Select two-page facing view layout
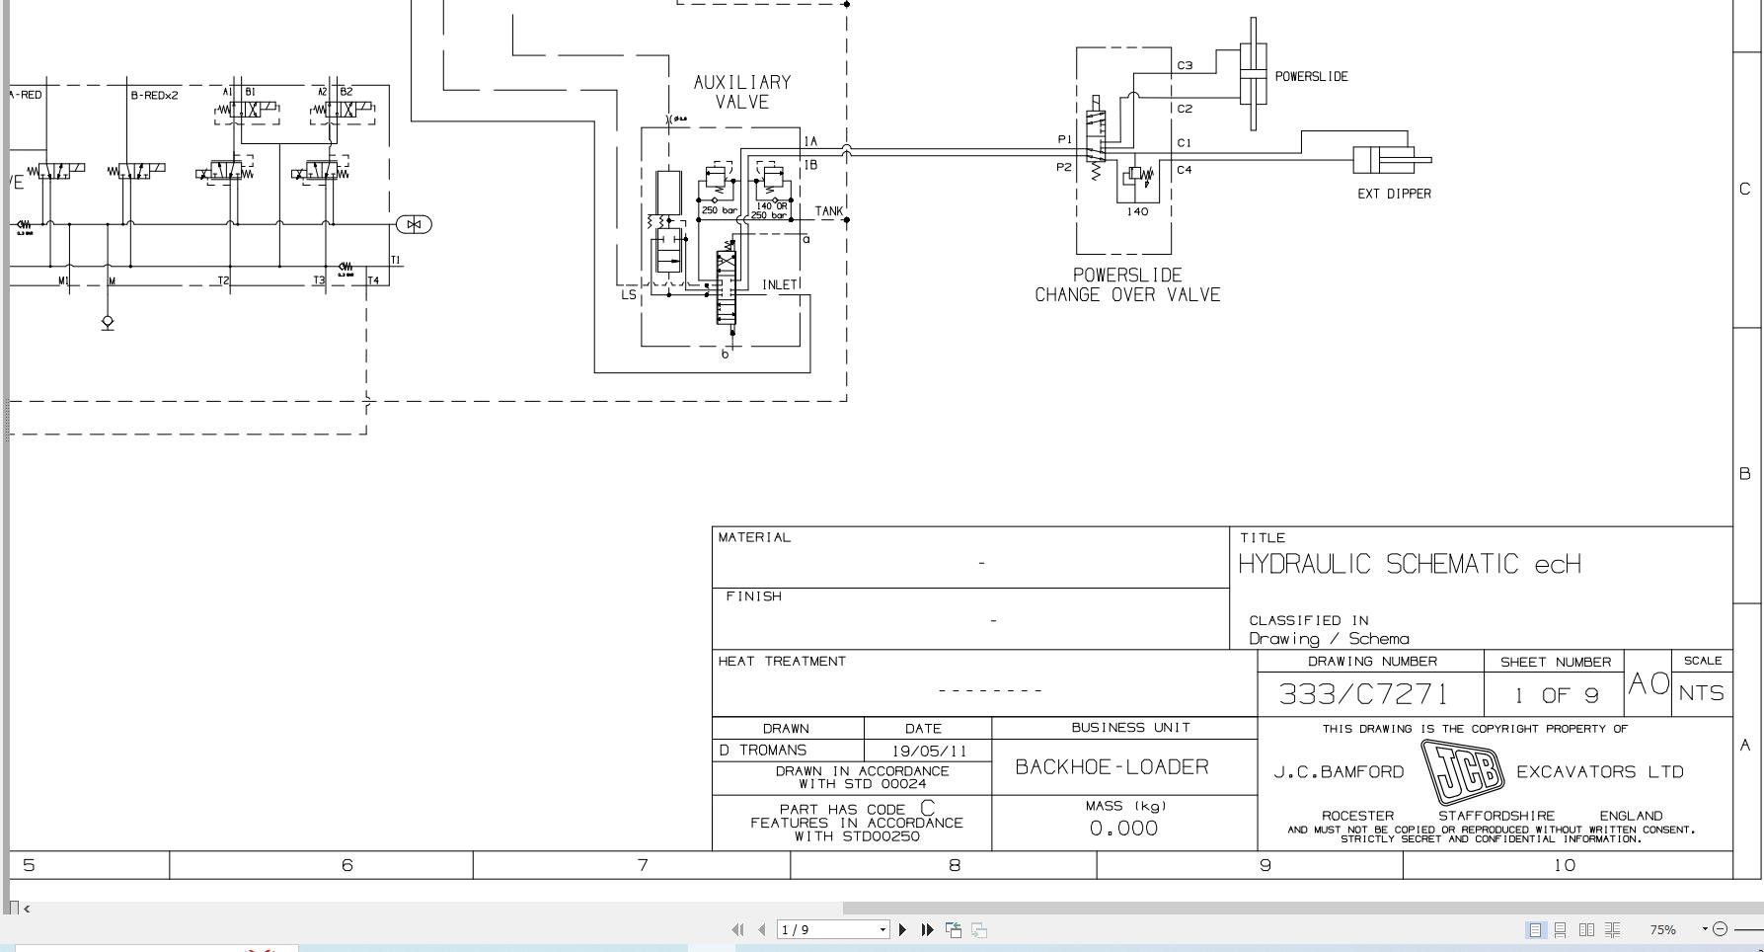This screenshot has height=952, width=1764. [x=1586, y=929]
